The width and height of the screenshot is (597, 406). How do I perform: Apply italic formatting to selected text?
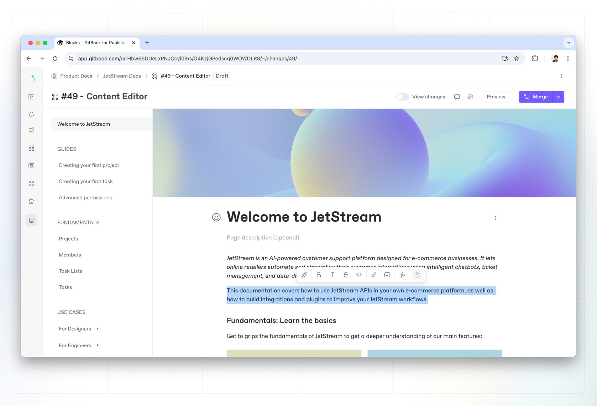point(332,275)
